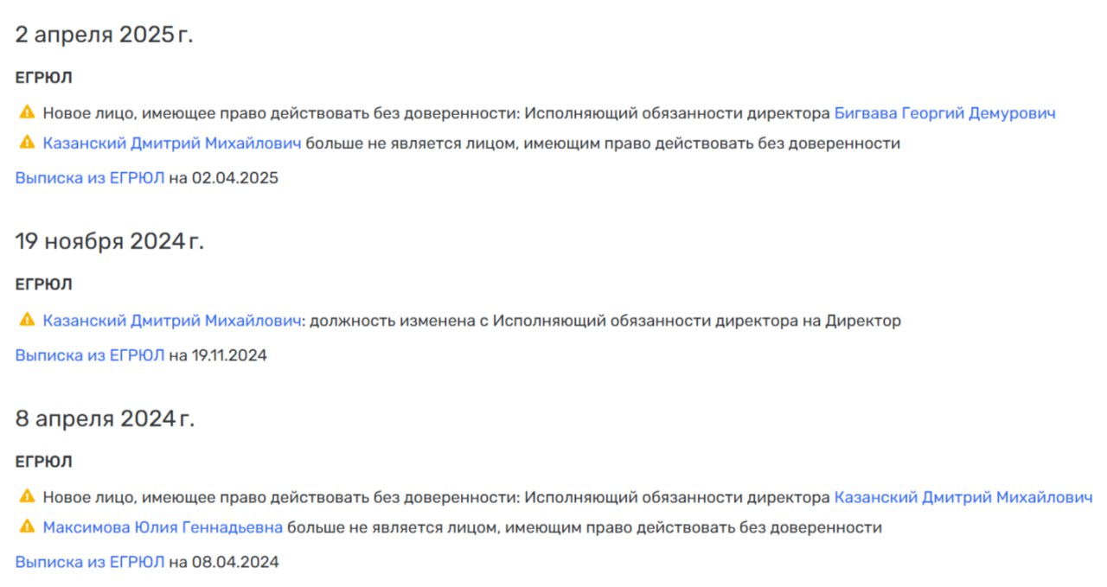Click the 2 апреля 2025 г. heading
Image resolution: width=1107 pixels, height=587 pixels.
tap(104, 36)
